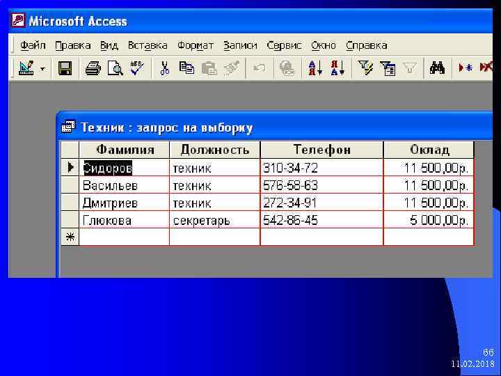Screen dimensions: 501x376
Task: Click the phone cell 272-34-91
Action: [x=321, y=203]
